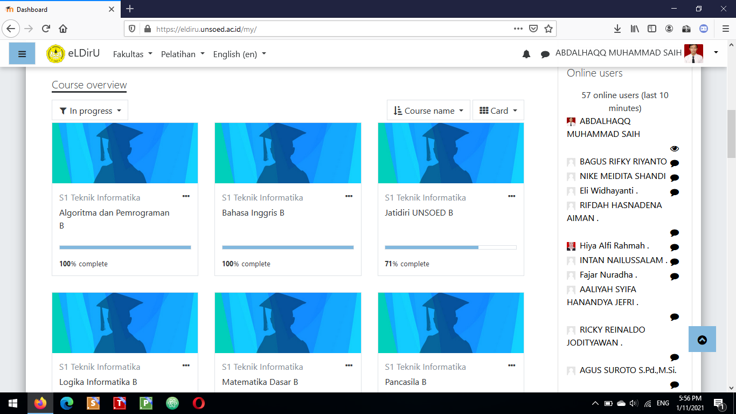Open Firefox application menu

click(x=725, y=29)
